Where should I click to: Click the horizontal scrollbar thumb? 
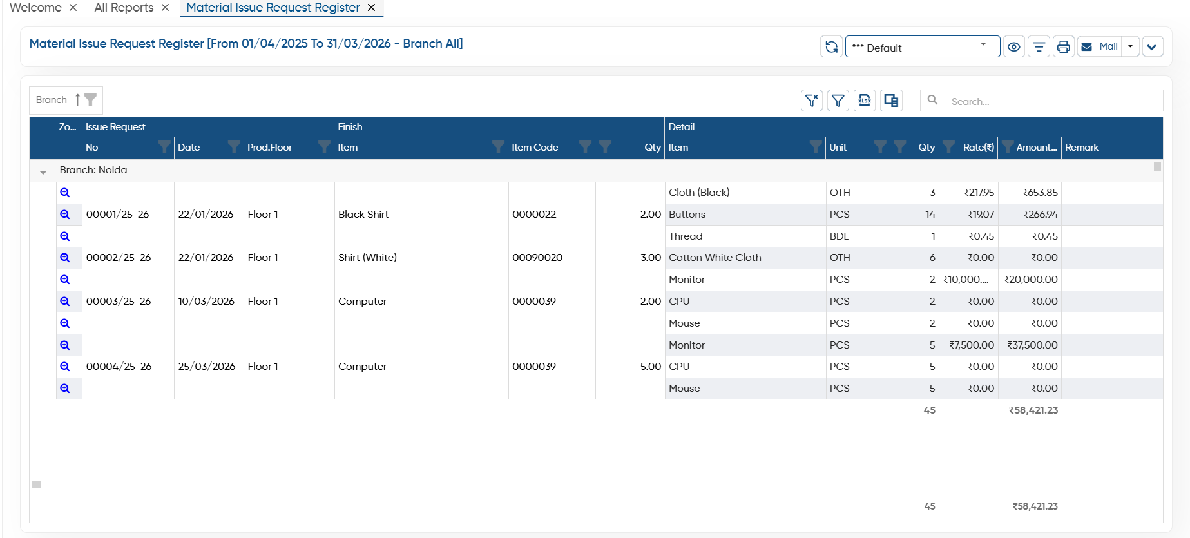point(37,485)
